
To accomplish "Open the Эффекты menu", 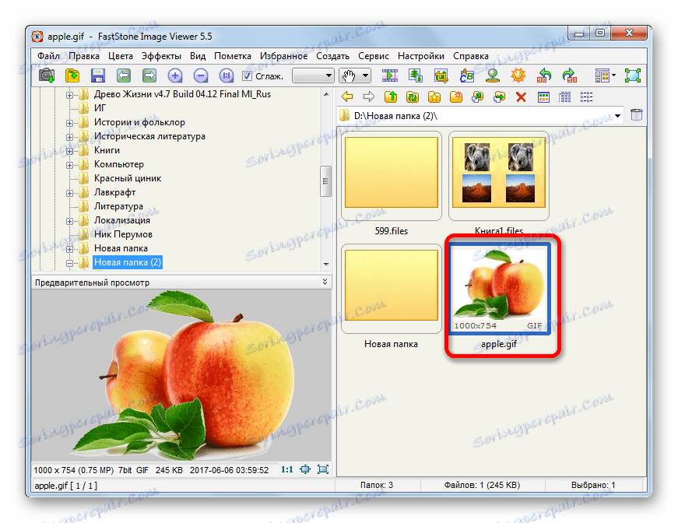I will tap(161, 56).
